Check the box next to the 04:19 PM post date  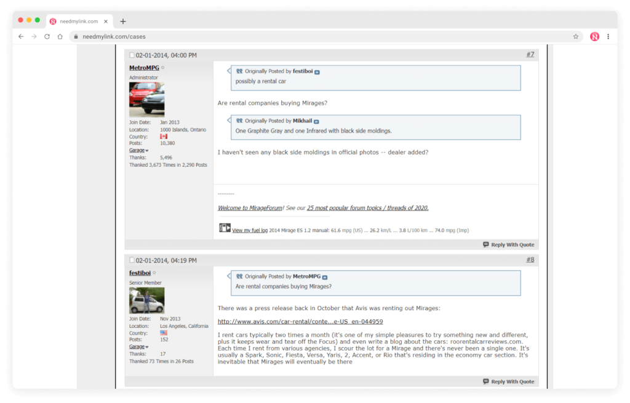point(131,260)
